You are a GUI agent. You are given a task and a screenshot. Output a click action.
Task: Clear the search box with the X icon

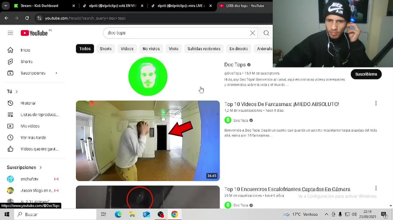click(x=253, y=33)
